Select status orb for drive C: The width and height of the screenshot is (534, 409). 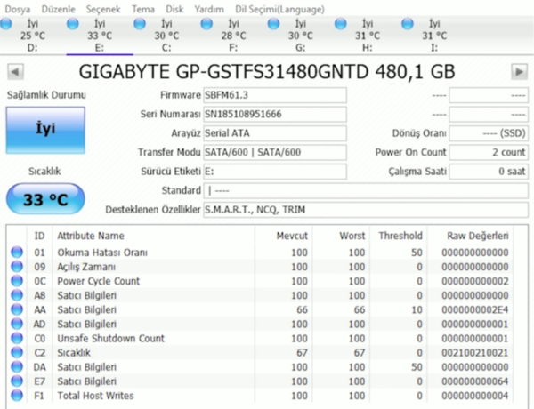coord(140,24)
